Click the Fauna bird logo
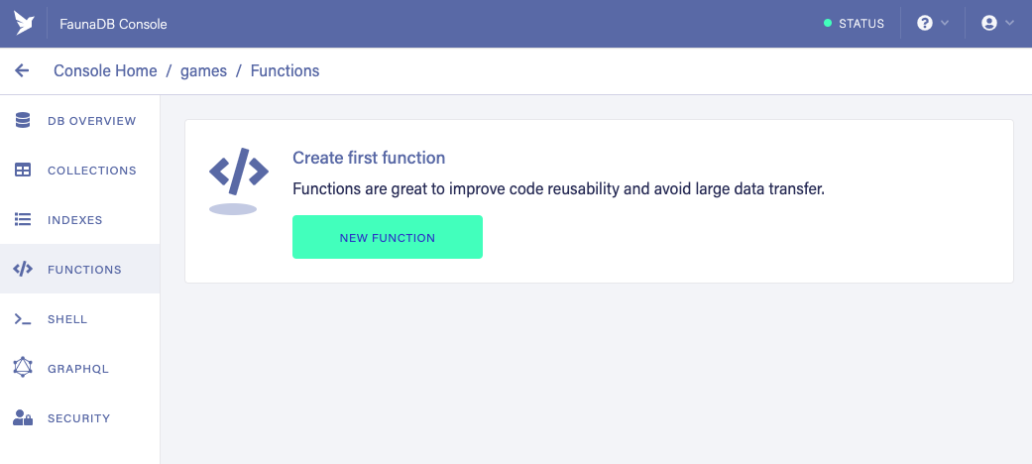Viewport: 1032px width, 464px height. pyautogui.click(x=24, y=23)
